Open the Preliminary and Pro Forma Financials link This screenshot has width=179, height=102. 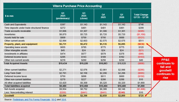click(31, 99)
